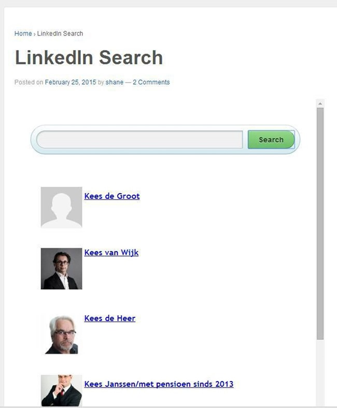Click the LinkedIn Search breadcrumb text
The image size is (337, 408).
coord(60,34)
